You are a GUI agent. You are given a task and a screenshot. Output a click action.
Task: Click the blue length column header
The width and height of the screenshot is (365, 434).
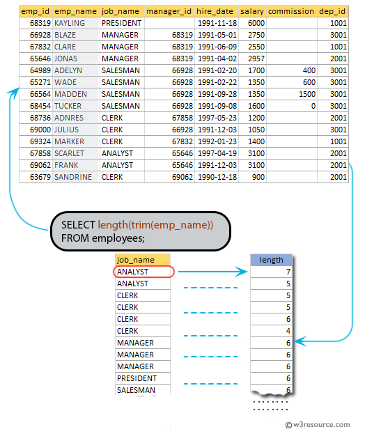[x=271, y=260]
